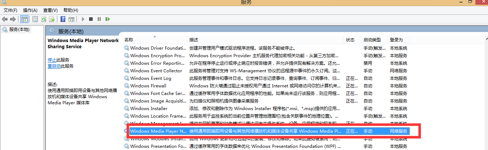Select Windows Firewall service row

click(266, 86)
